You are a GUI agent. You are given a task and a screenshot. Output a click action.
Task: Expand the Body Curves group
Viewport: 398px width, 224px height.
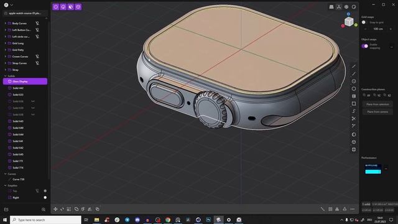6,24
